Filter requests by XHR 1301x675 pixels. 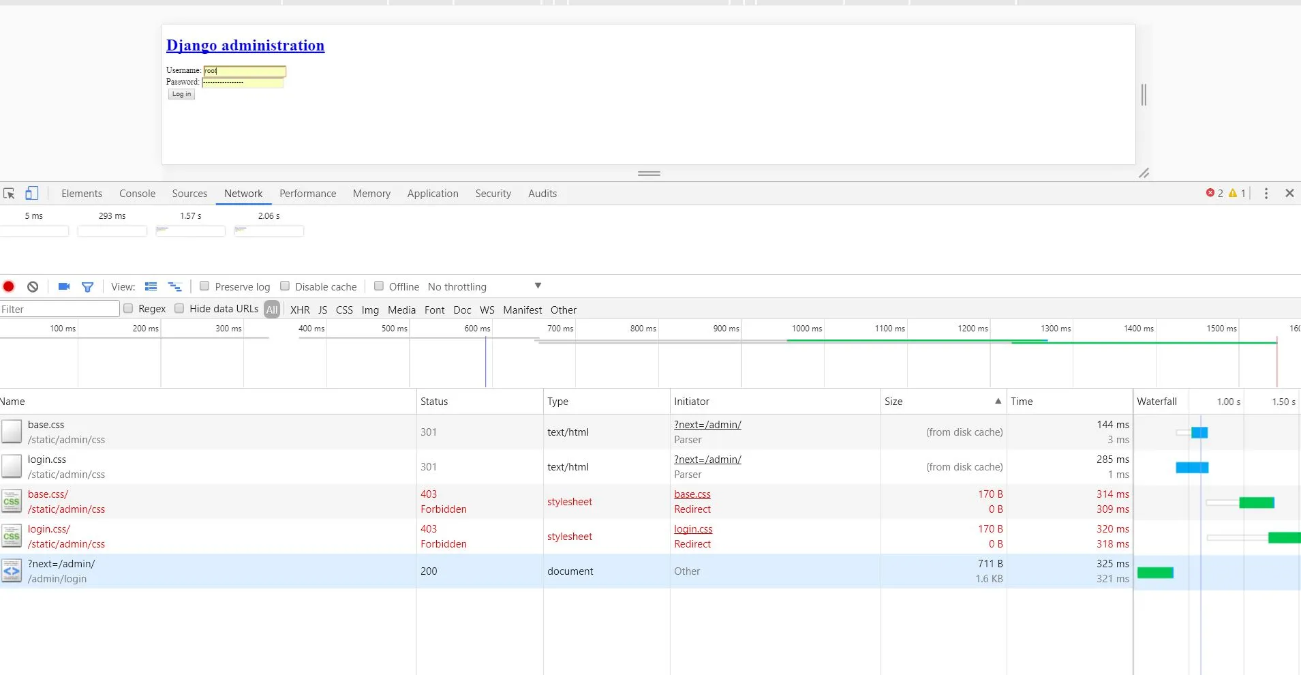pos(300,310)
